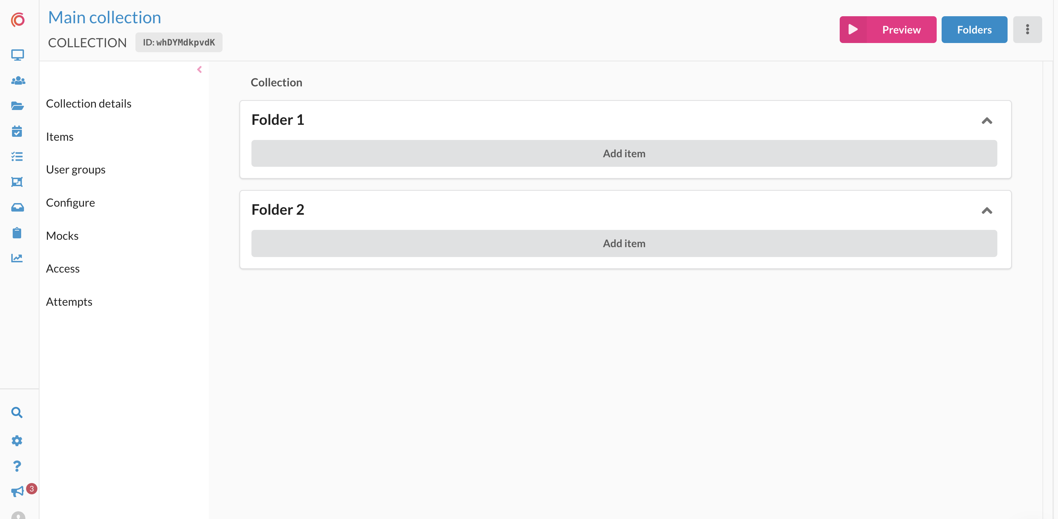The image size is (1058, 519).
Task: Open the settings gear icon
Action: pyautogui.click(x=17, y=441)
